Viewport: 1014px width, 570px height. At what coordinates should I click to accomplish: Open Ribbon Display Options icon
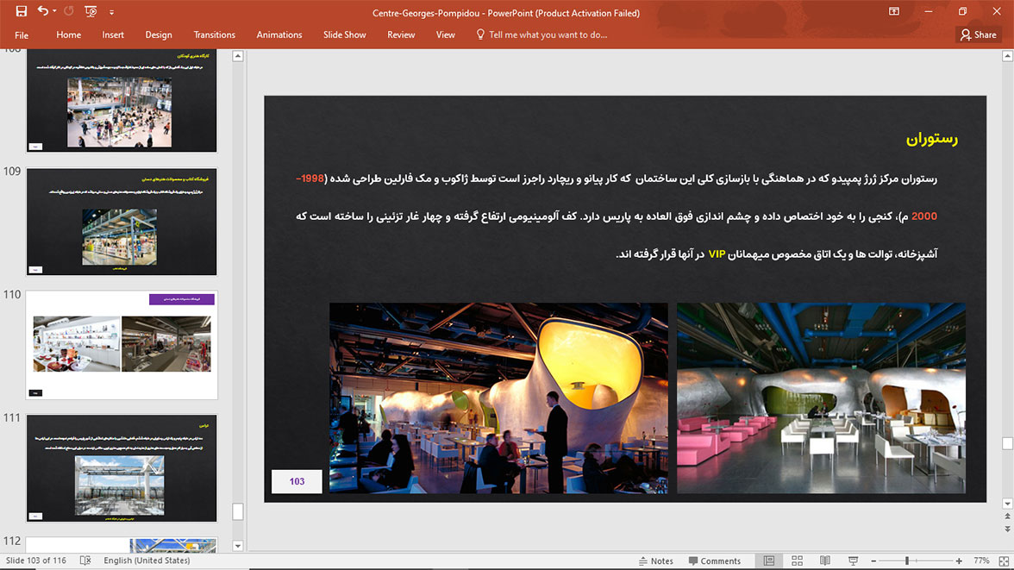click(893, 12)
